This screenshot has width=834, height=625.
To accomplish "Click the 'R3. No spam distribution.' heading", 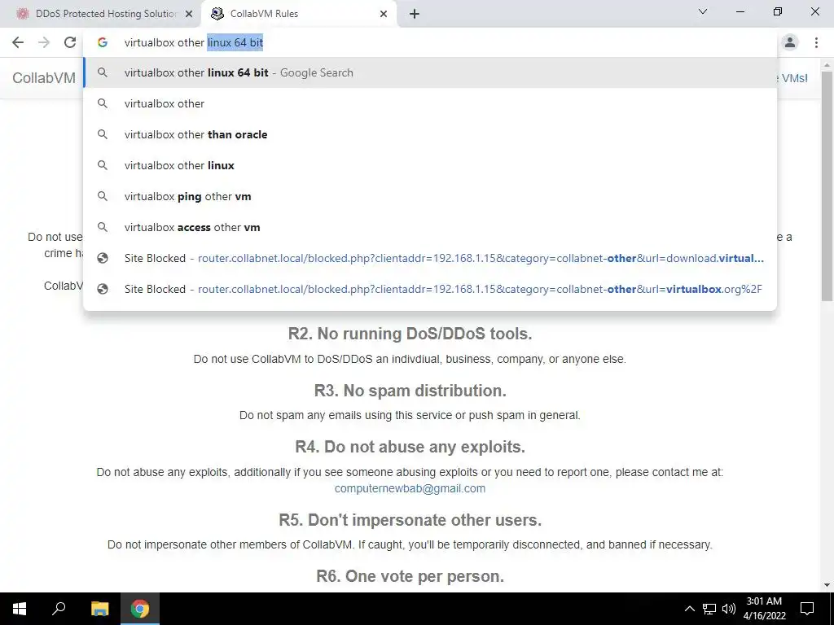I will [x=410, y=391].
